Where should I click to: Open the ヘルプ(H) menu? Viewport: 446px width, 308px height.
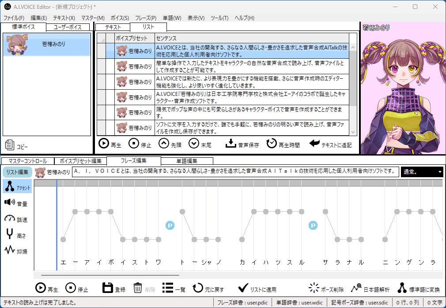[x=244, y=18]
